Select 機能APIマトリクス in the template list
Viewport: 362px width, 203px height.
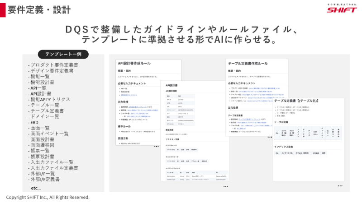[50, 99]
